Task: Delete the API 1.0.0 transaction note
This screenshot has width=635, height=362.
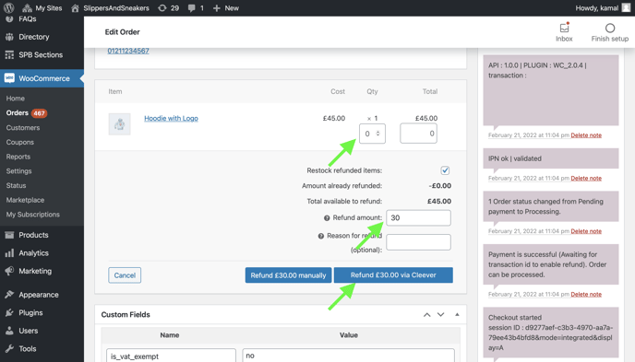Action: point(586,135)
